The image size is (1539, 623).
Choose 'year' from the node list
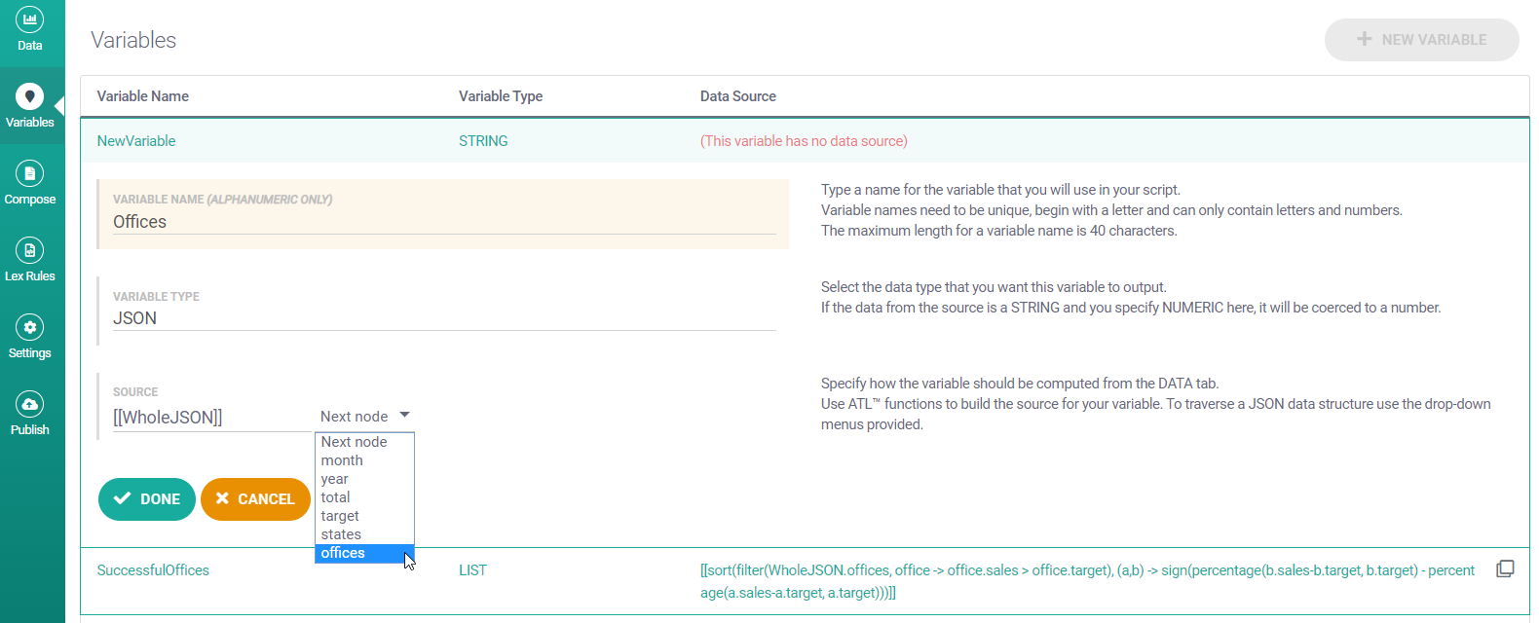(364, 479)
